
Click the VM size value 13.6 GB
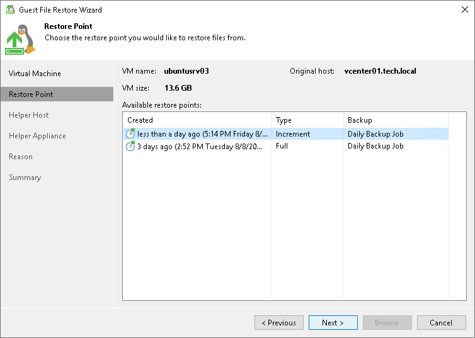point(178,88)
